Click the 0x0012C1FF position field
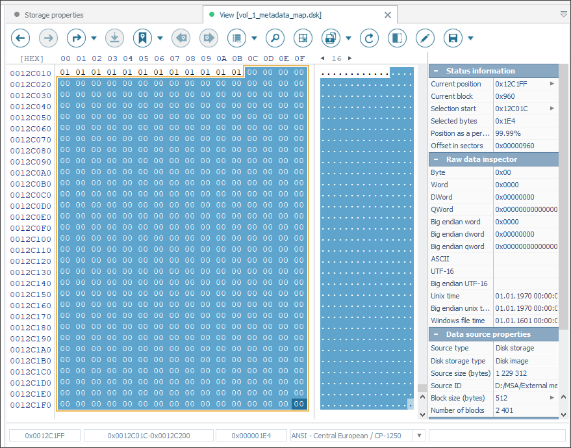This screenshot has height=448, width=571. click(45, 436)
